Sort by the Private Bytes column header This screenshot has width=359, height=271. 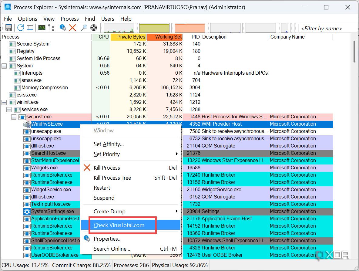click(129, 37)
